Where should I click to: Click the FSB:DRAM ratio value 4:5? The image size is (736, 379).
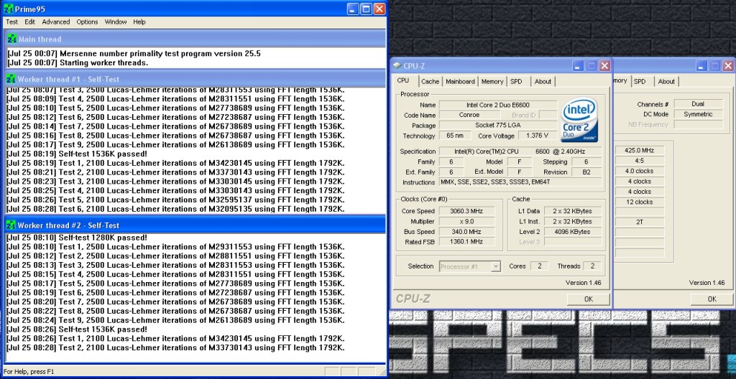coord(639,161)
